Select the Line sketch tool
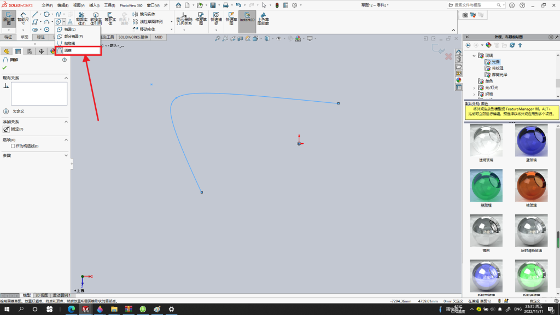This screenshot has height=315, width=560. pyautogui.click(x=35, y=14)
